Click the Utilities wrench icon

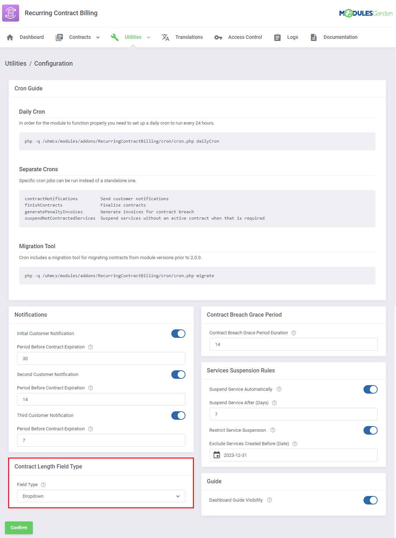(115, 37)
